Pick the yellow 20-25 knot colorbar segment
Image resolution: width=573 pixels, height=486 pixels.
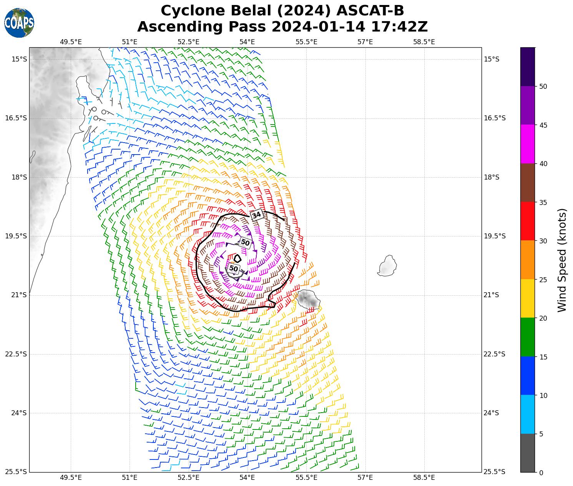527,298
